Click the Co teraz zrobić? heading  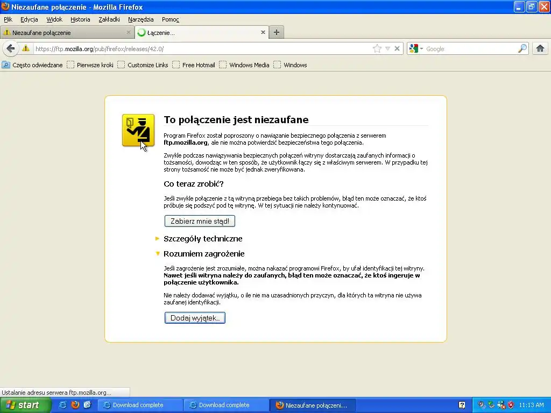(194, 184)
